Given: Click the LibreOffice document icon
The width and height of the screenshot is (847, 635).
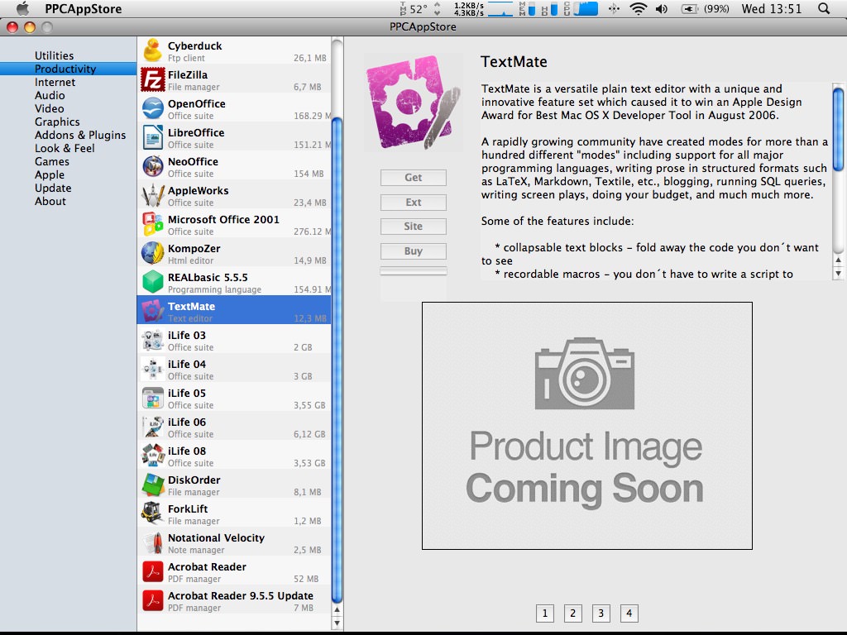Looking at the screenshot, I should point(153,137).
